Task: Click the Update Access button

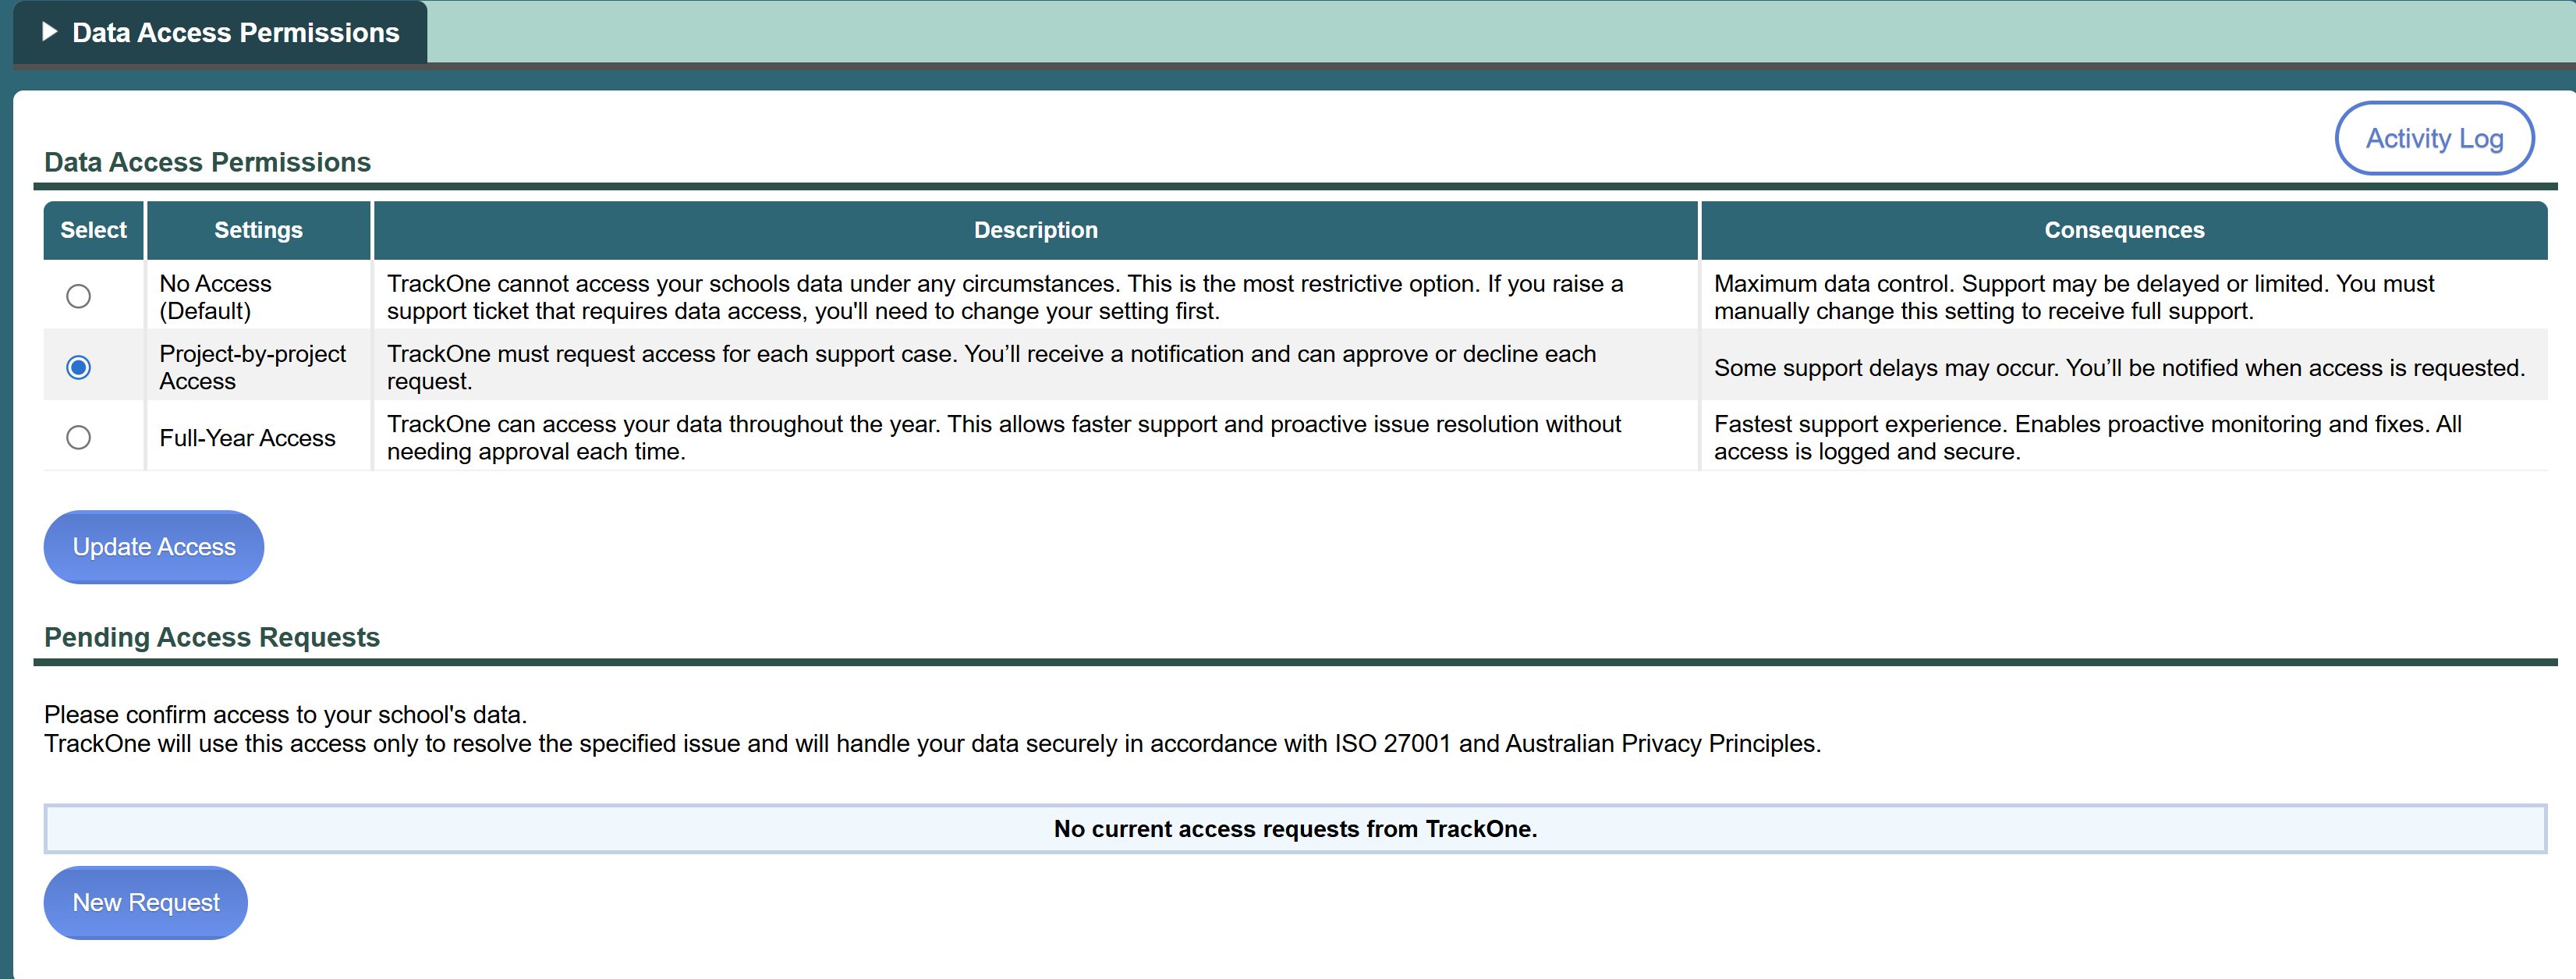Action: click(153, 547)
